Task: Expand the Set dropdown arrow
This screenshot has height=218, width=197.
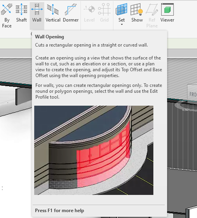Action: pyautogui.click(x=122, y=25)
